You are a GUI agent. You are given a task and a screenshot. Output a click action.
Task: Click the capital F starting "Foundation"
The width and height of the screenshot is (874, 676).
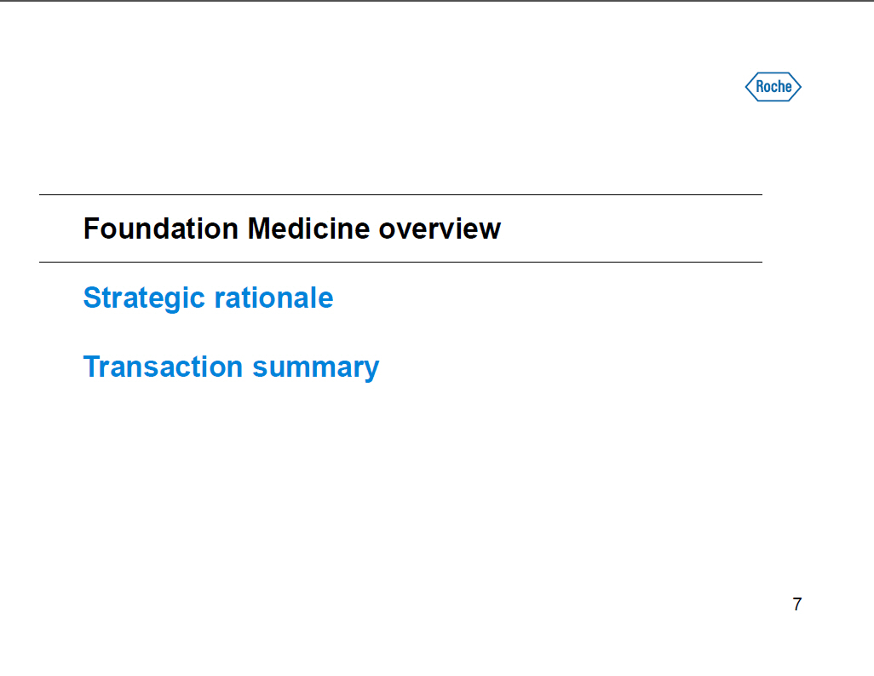click(90, 228)
